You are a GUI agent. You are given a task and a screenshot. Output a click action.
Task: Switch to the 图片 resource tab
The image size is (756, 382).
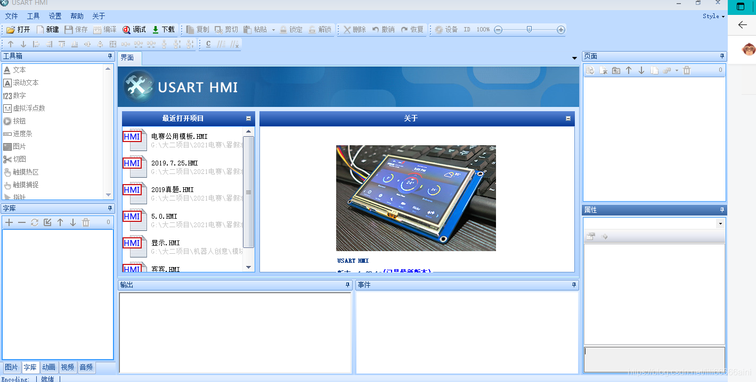tap(11, 367)
